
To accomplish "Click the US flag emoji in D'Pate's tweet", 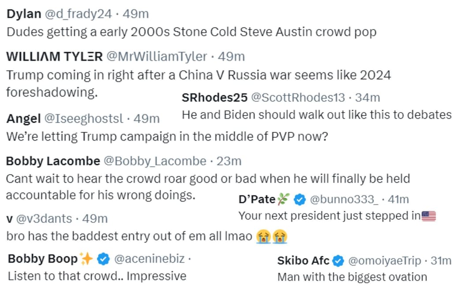I will 428,216.
